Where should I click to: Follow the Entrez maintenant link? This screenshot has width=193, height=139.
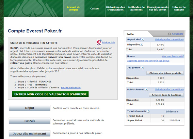tap(71, 87)
